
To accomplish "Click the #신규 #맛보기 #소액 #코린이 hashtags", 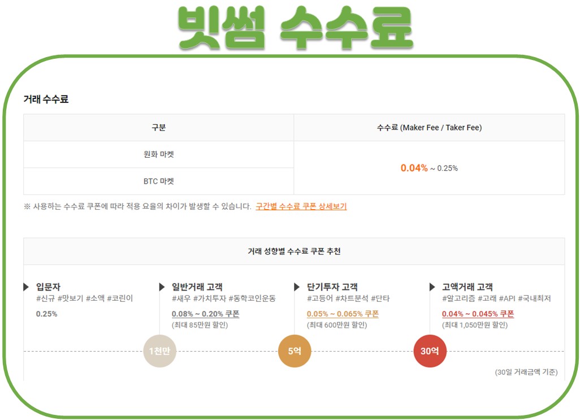I will click(84, 298).
